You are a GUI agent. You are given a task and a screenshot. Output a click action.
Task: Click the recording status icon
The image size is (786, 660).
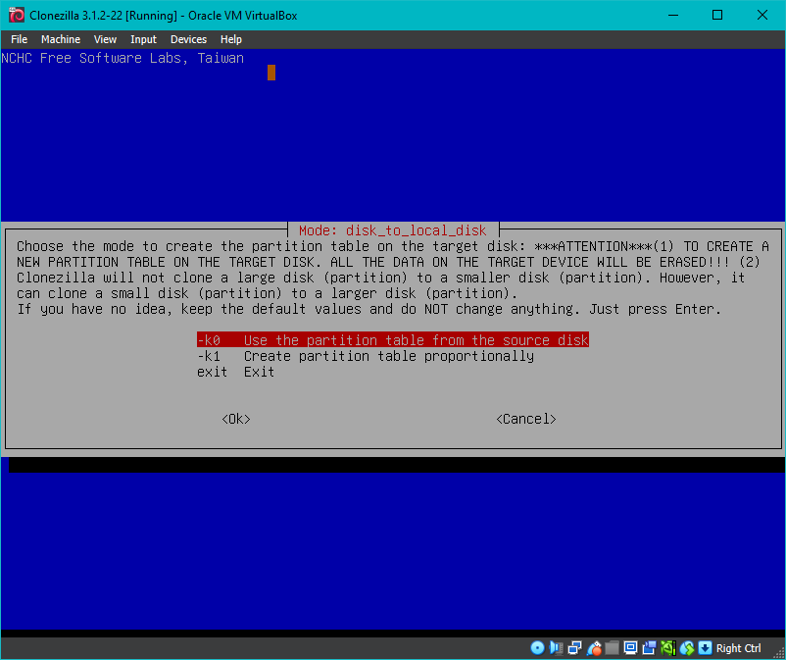point(650,648)
